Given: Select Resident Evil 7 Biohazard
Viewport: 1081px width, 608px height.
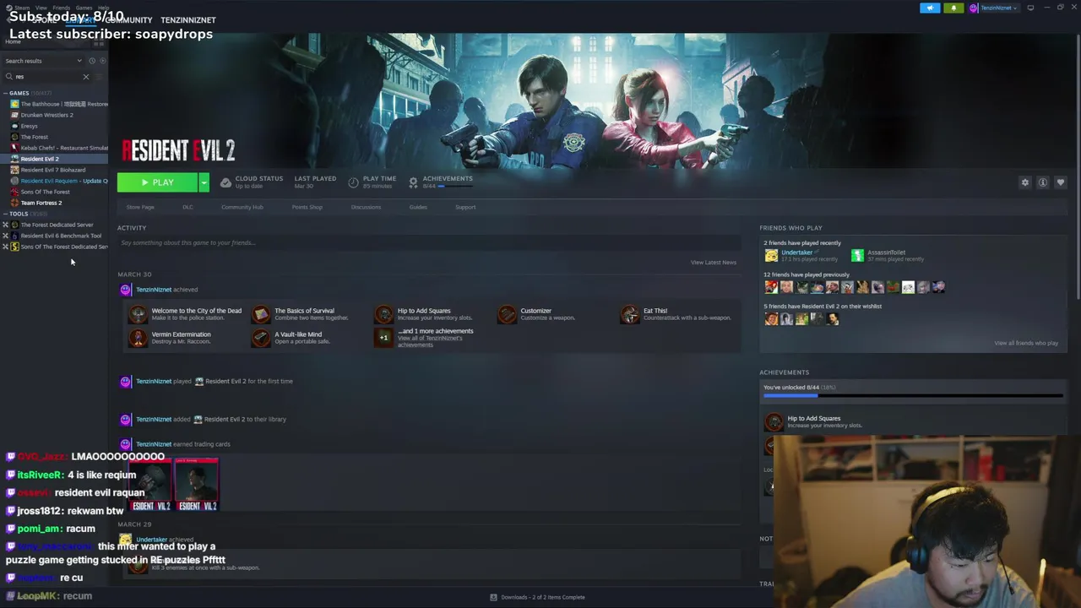Looking at the screenshot, I should [x=52, y=170].
